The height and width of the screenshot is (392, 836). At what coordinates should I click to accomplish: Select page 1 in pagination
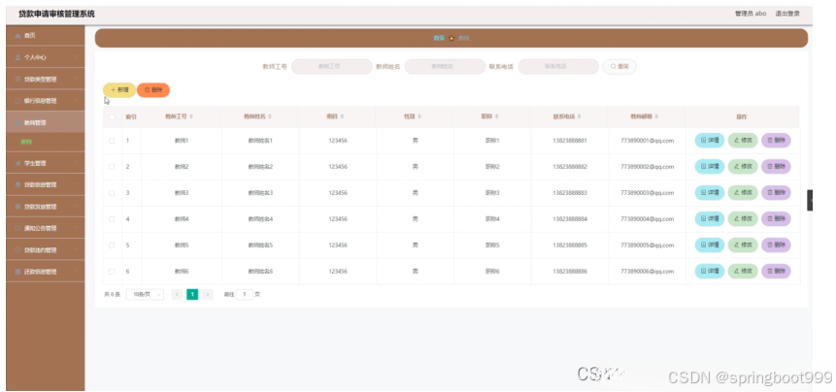click(192, 295)
